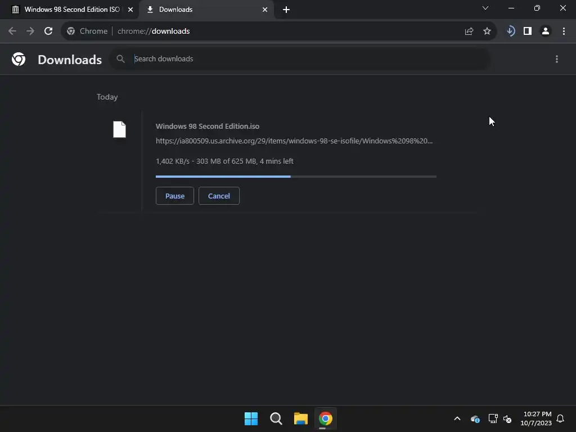The image size is (576, 432).
Task: Toggle the Chrome side panel icon
Action: pyautogui.click(x=528, y=31)
